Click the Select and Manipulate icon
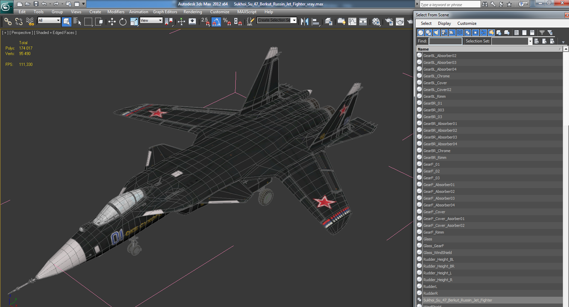This screenshot has width=569, height=307. click(x=181, y=21)
